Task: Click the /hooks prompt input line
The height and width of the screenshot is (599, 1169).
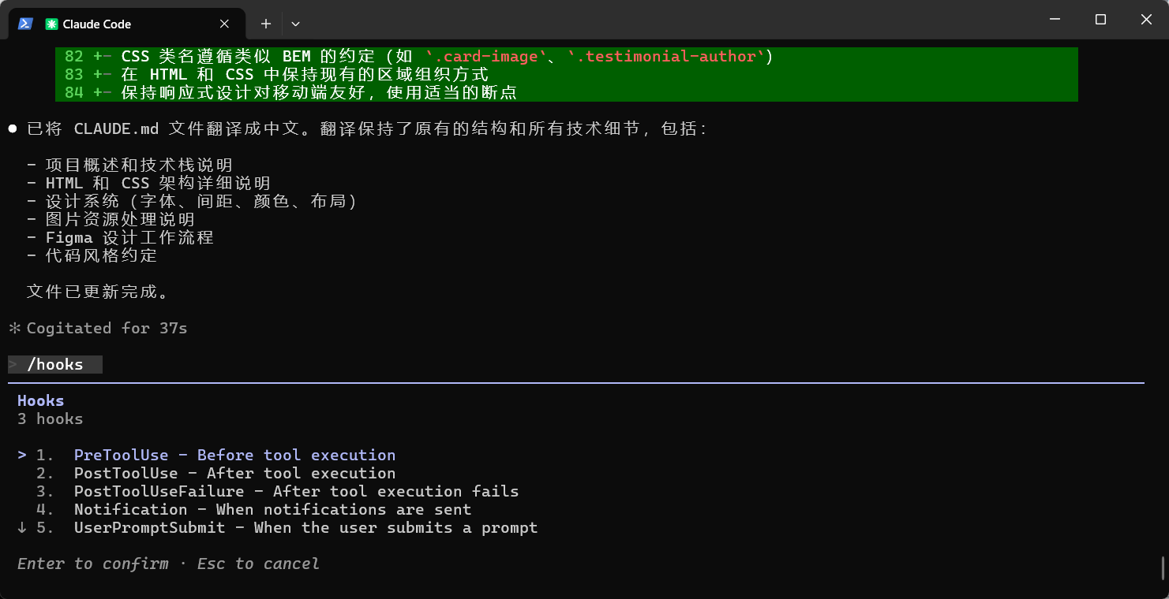Action: click(x=55, y=364)
